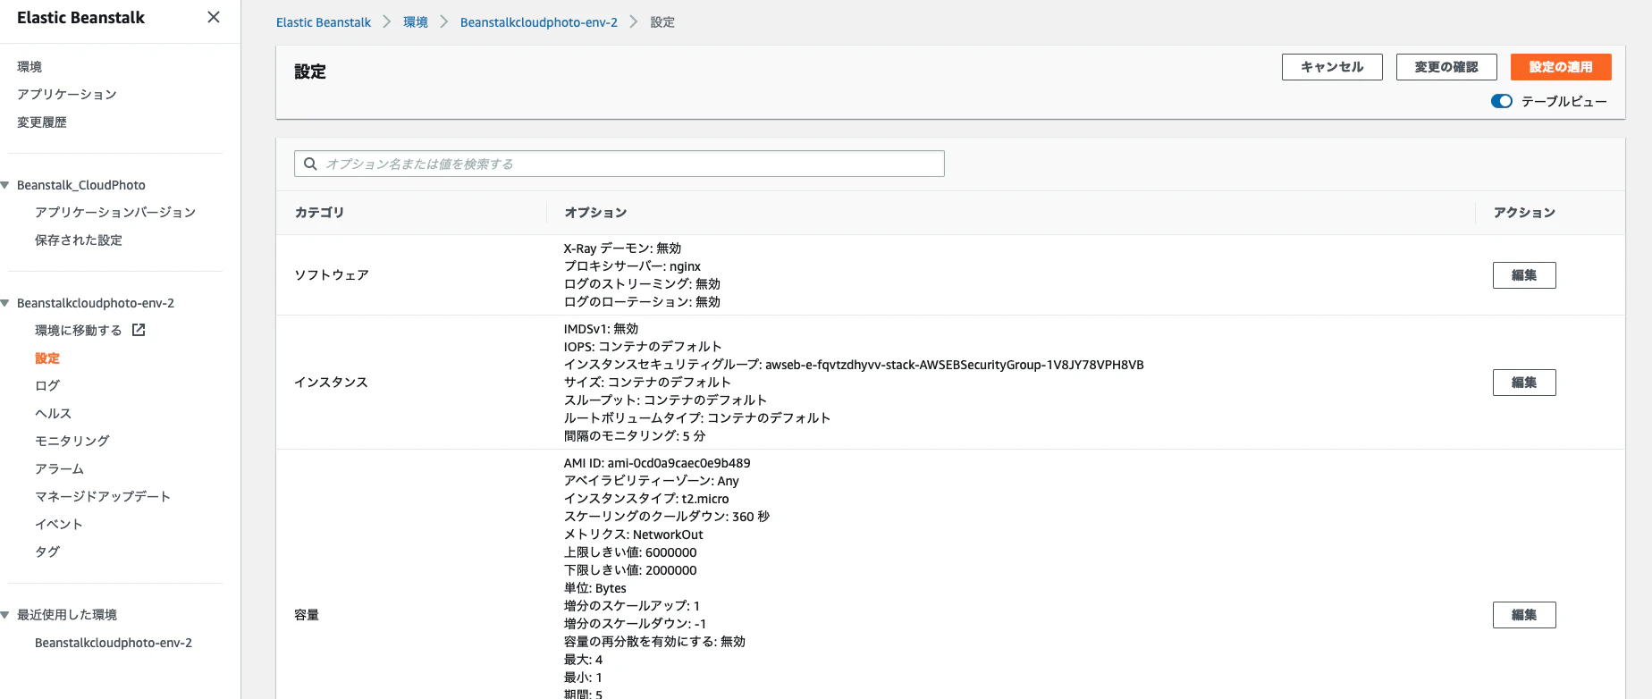Open 環境に移動する link
This screenshot has height=699, width=1652.
click(x=79, y=331)
